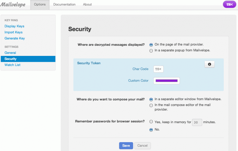Go to Import Keys
This screenshot has height=151, width=238.
(13, 32)
